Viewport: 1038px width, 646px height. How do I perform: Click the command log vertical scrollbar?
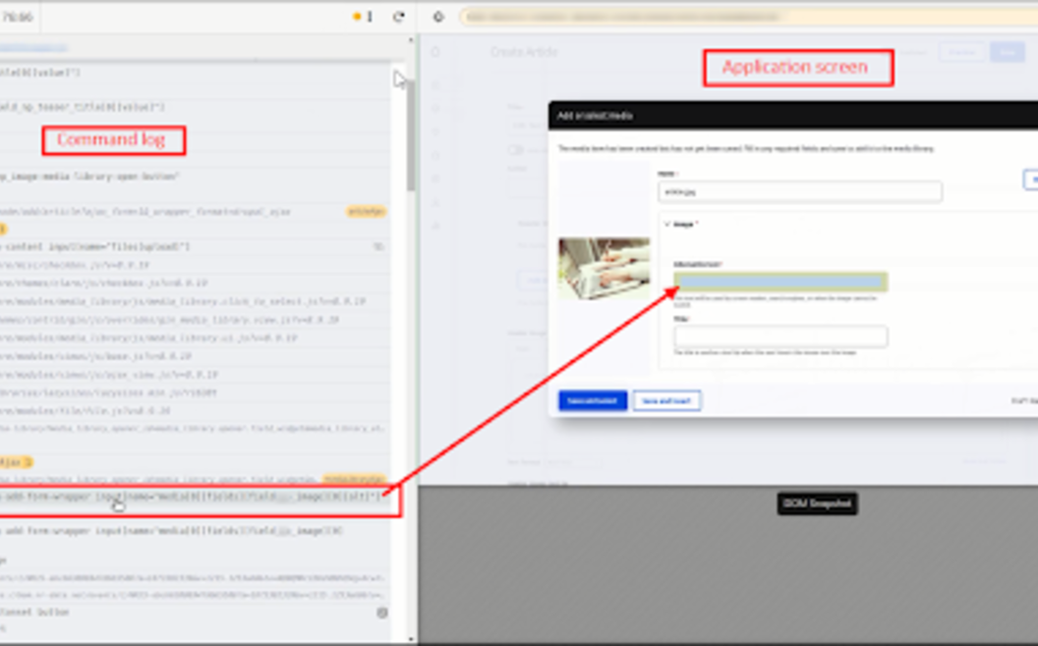click(x=410, y=138)
